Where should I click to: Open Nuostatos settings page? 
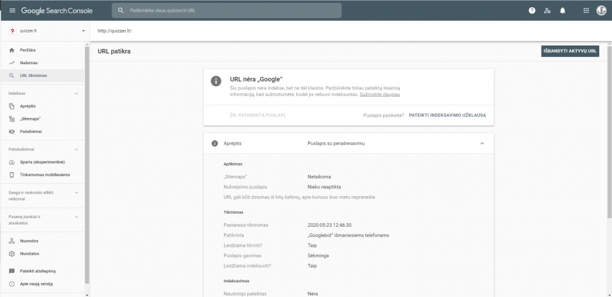(x=42, y=254)
